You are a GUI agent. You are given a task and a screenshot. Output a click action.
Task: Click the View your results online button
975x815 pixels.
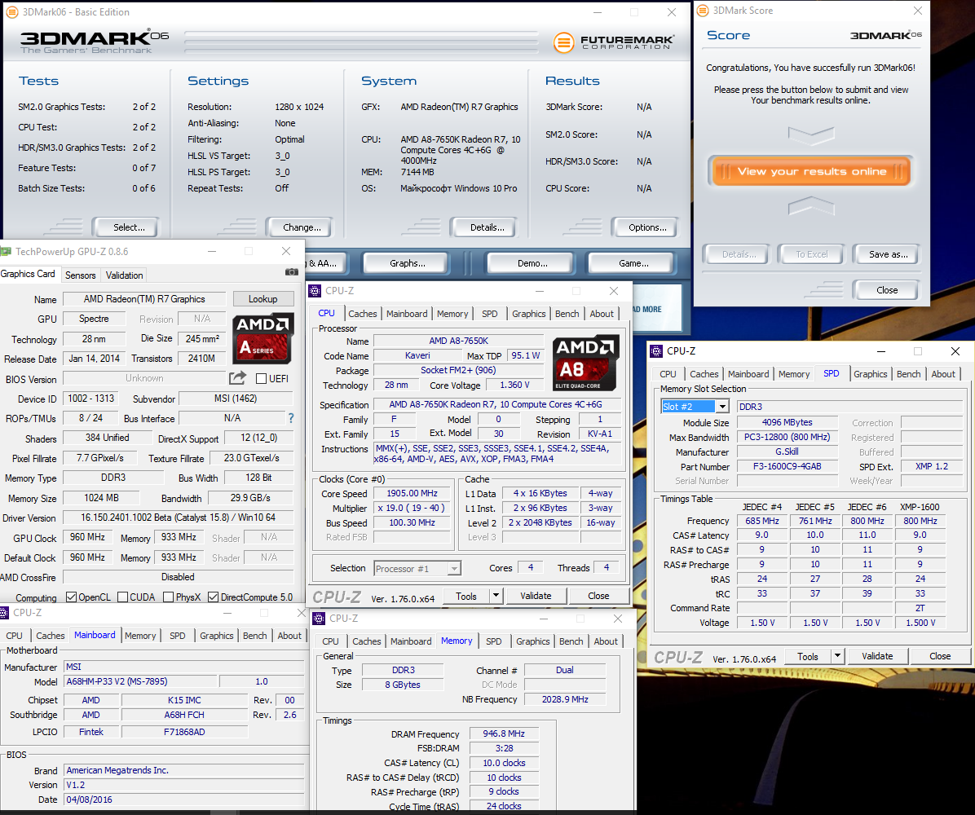coord(811,172)
